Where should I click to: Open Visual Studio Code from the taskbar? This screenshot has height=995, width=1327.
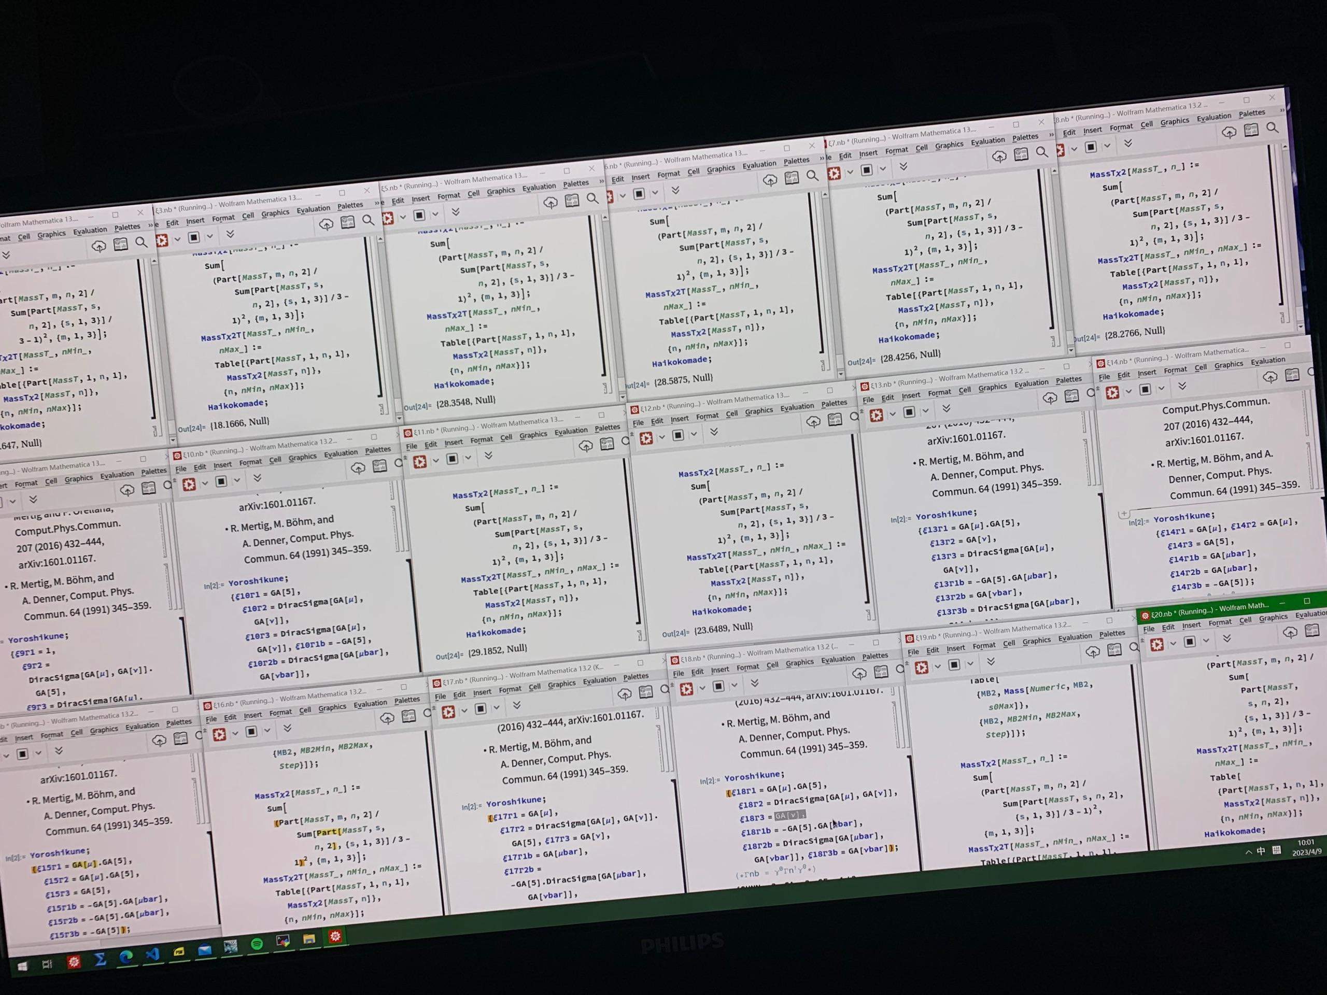coord(152,954)
